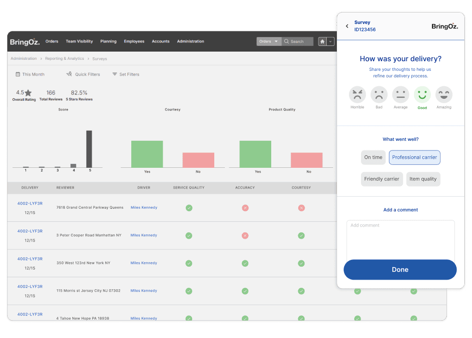Open the Employees menu

(x=134, y=41)
